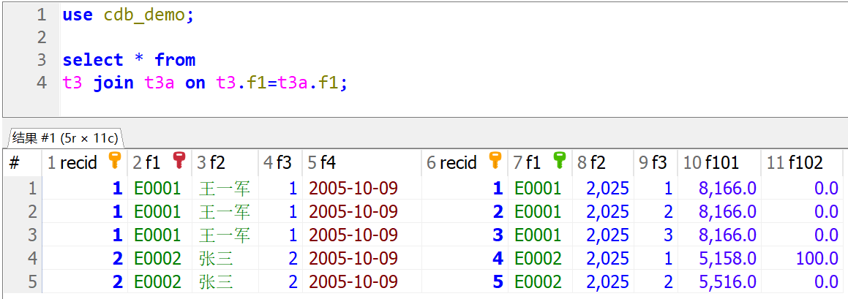This screenshot has height=299, width=848.
Task: Click the 张三 cell in result row 4
Action: 213,259
